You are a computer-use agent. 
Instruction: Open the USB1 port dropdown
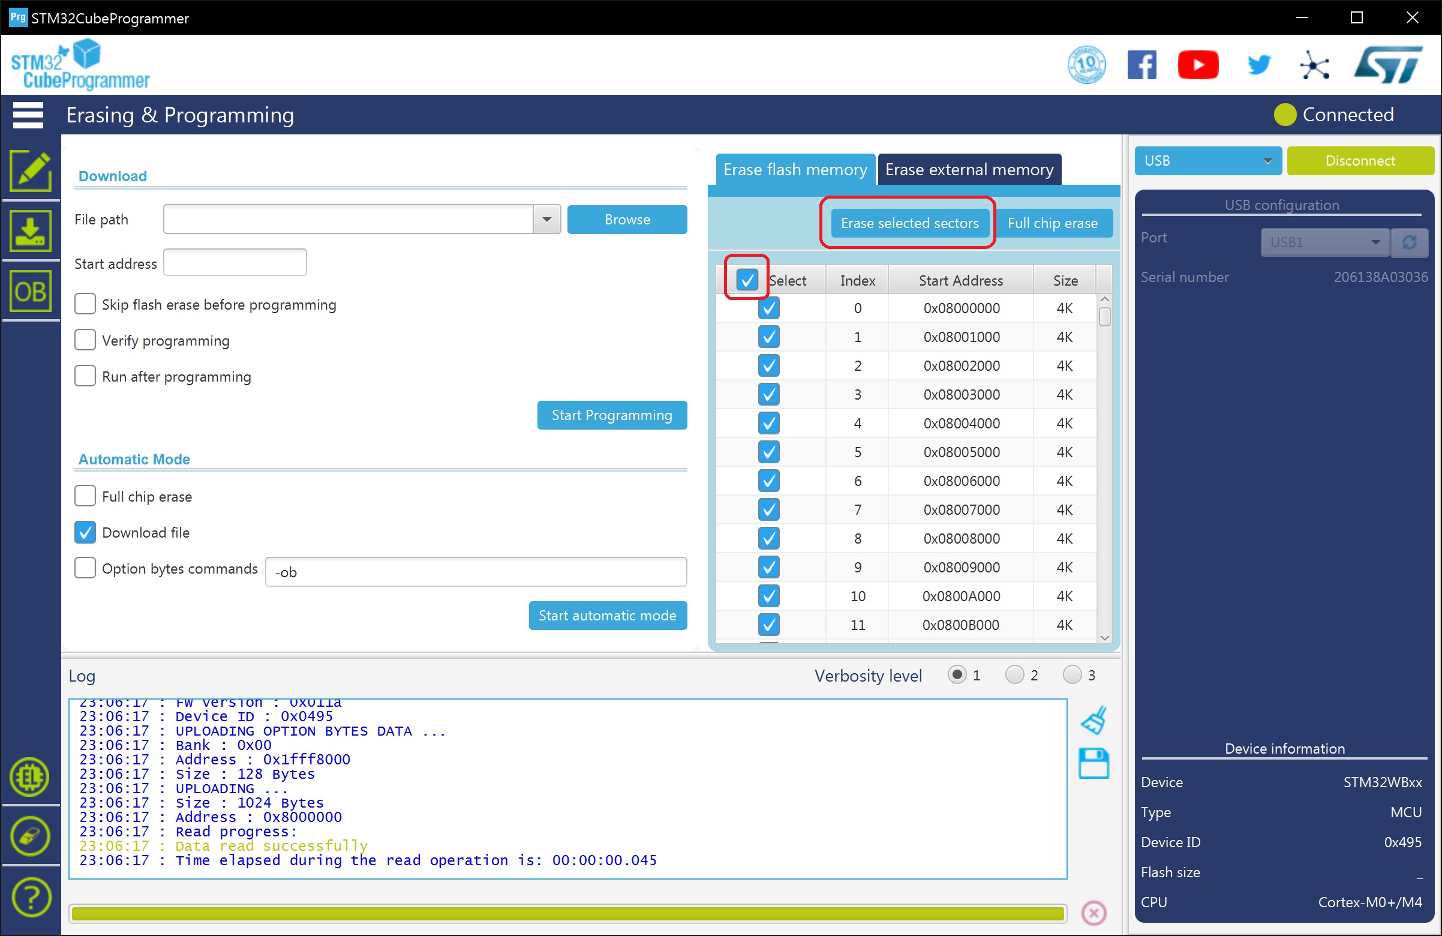pos(1324,242)
